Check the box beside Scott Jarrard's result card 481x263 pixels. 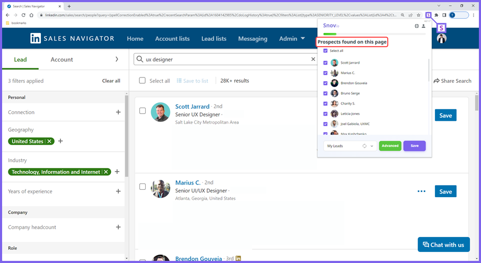pyautogui.click(x=142, y=111)
